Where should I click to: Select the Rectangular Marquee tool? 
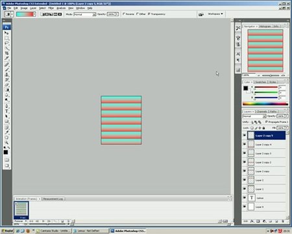coord(6,38)
